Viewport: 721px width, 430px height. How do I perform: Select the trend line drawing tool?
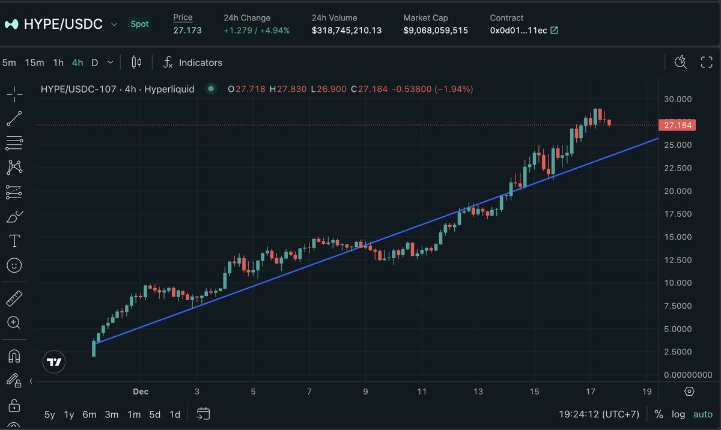14,118
